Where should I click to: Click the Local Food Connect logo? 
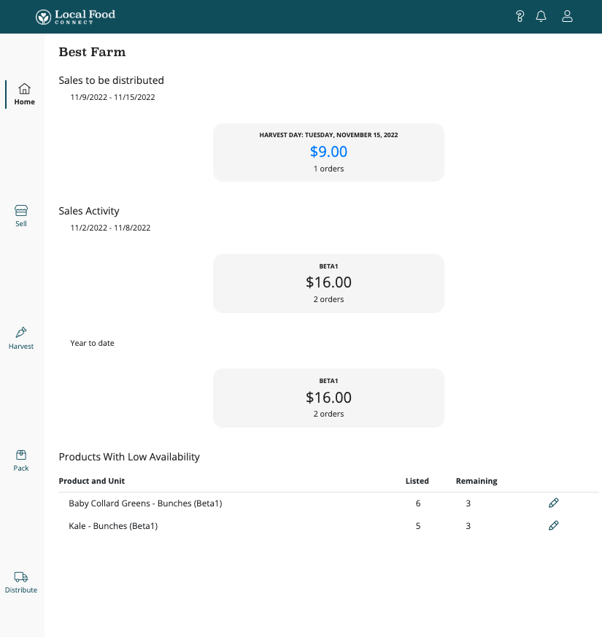click(76, 17)
